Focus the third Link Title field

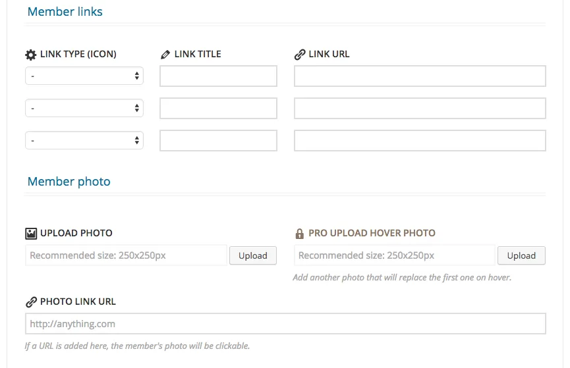(x=218, y=140)
